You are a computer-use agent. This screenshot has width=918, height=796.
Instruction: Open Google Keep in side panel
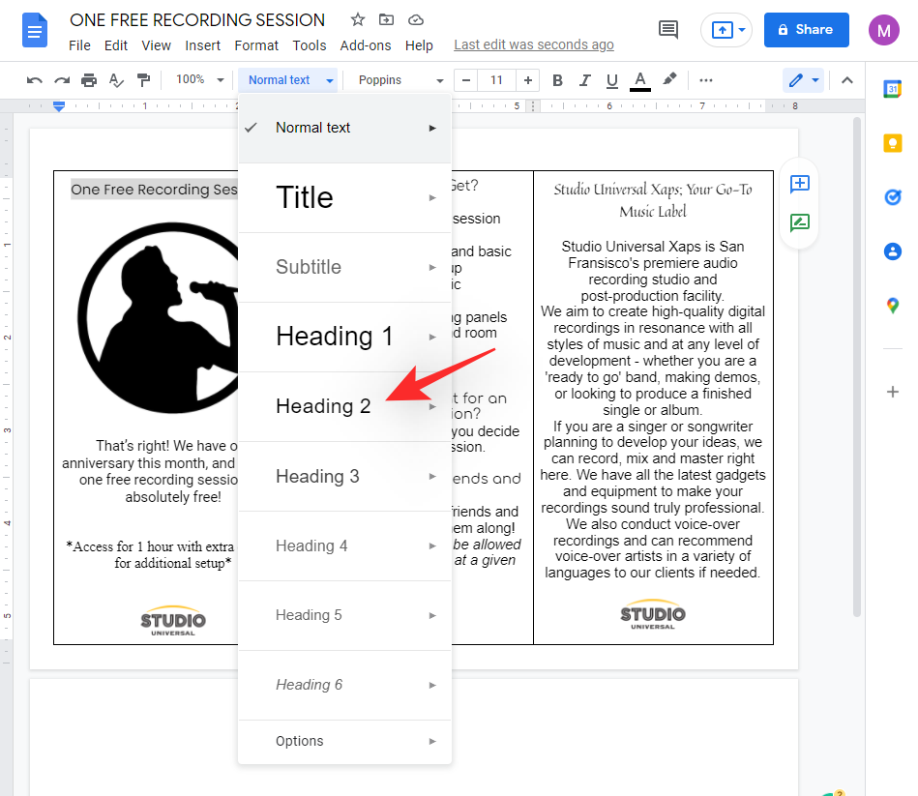click(x=892, y=143)
